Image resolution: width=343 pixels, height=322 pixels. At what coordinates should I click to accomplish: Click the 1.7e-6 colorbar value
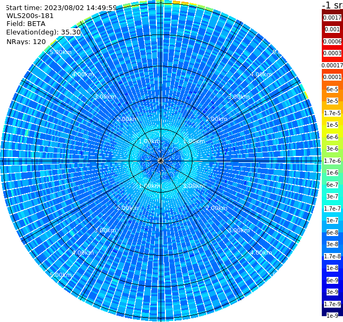(332, 161)
